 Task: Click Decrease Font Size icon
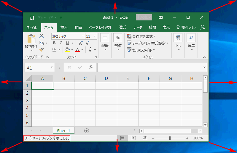(x=87, y=43)
